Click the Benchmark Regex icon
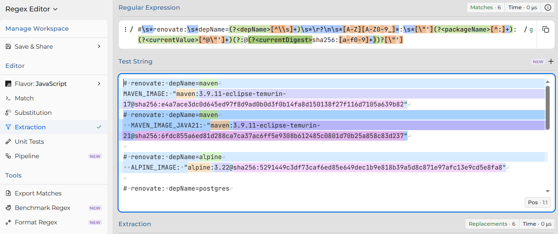 tap(8, 208)
